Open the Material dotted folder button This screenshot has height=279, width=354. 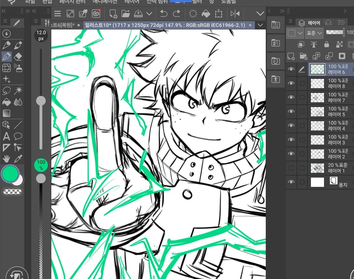pyautogui.click(x=275, y=25)
